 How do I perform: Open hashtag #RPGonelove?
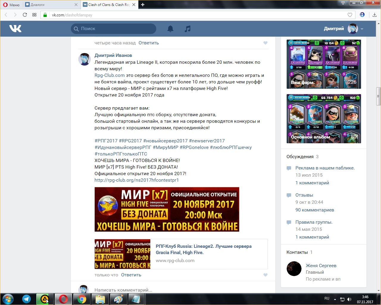pyautogui.click(x=194, y=147)
